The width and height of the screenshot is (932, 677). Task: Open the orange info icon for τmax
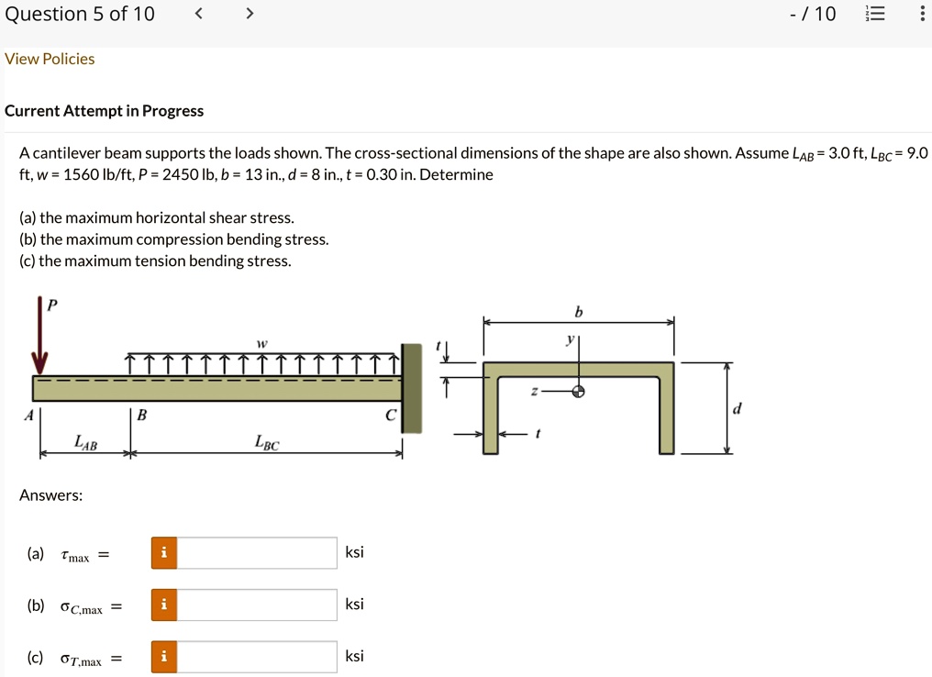[x=163, y=552]
